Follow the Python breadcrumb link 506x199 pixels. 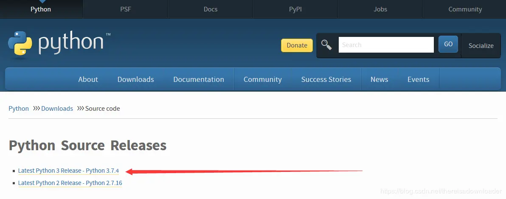tap(19, 108)
